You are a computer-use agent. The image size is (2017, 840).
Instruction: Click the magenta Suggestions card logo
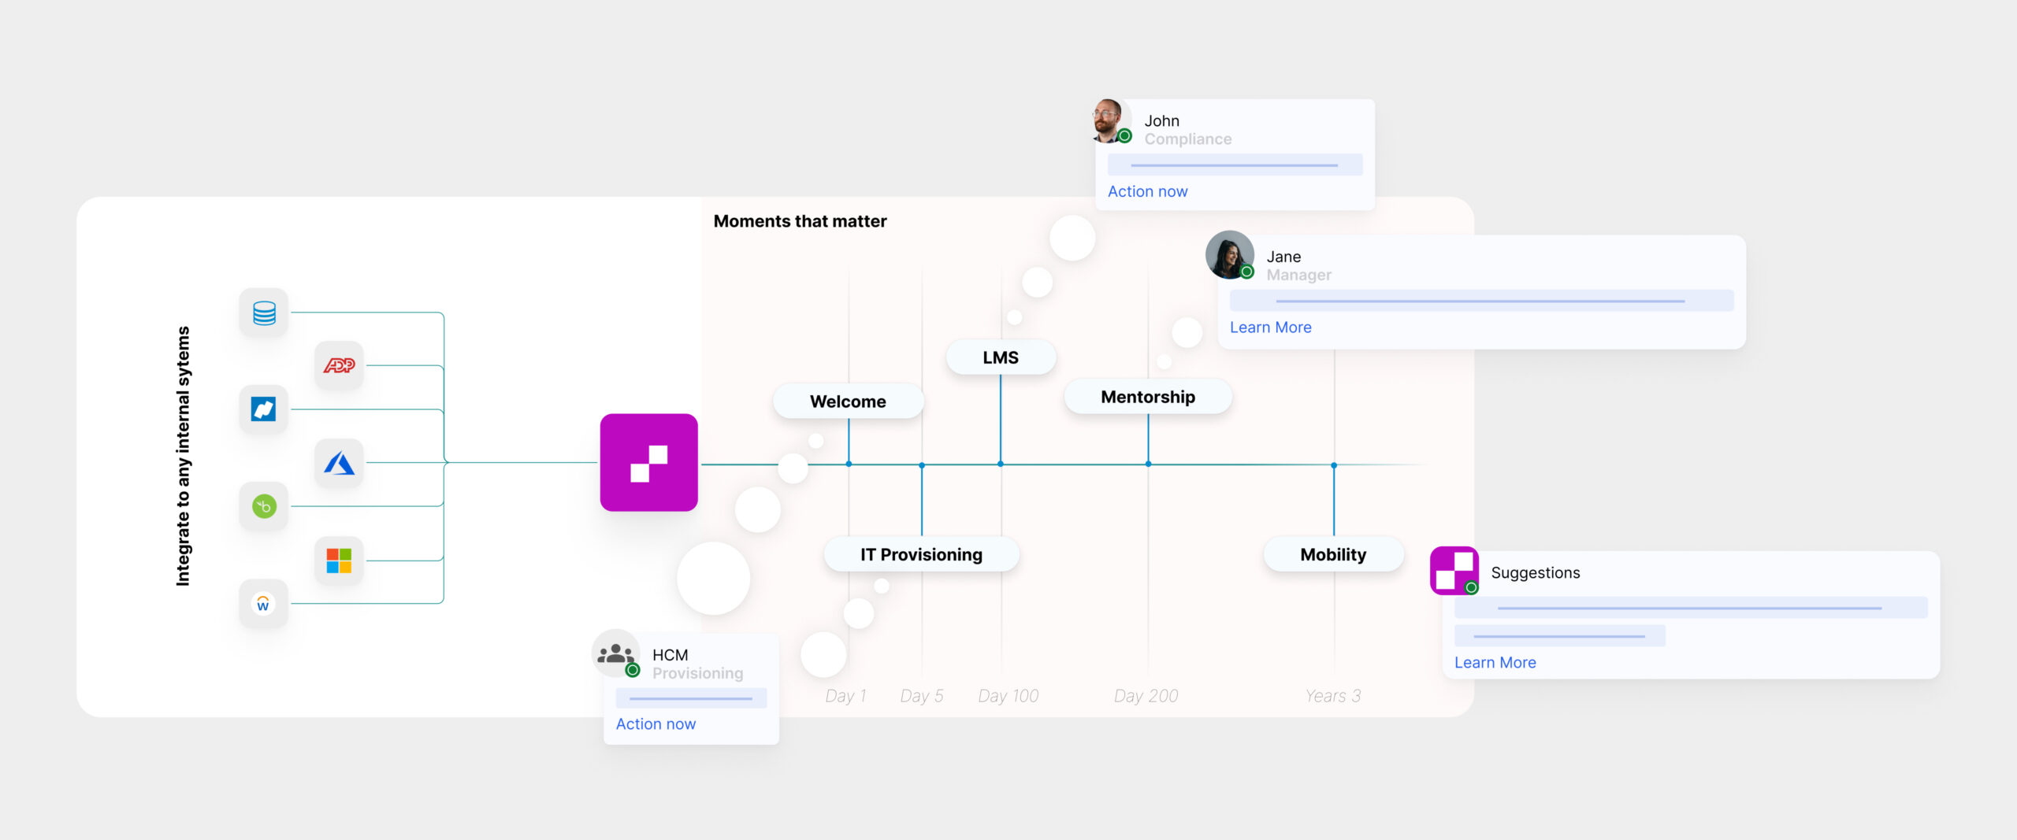tap(1454, 571)
